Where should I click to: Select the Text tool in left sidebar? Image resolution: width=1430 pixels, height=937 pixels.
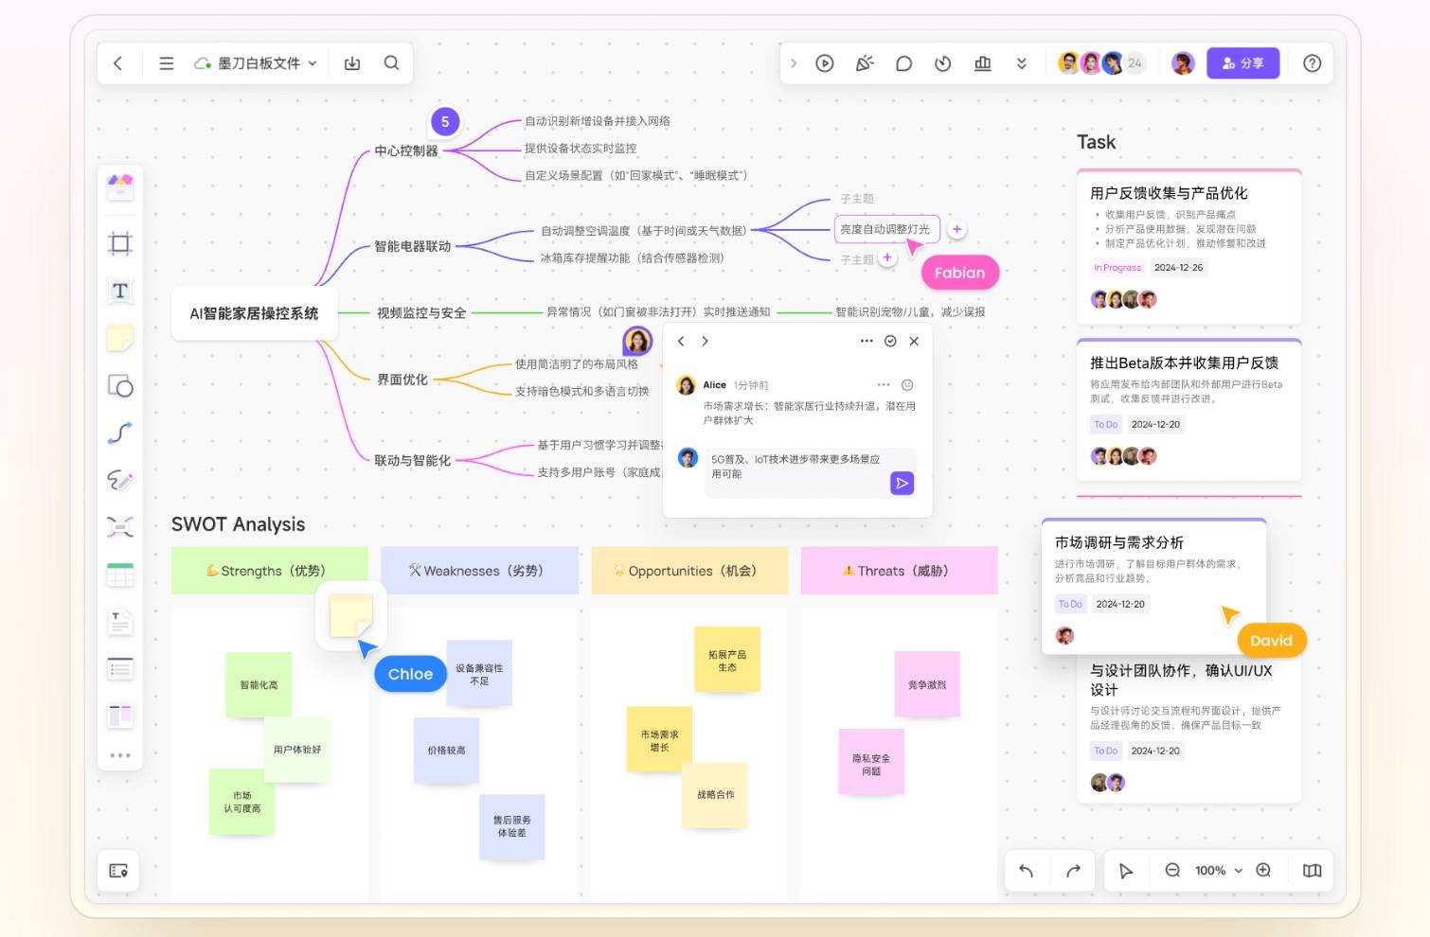[x=120, y=291]
